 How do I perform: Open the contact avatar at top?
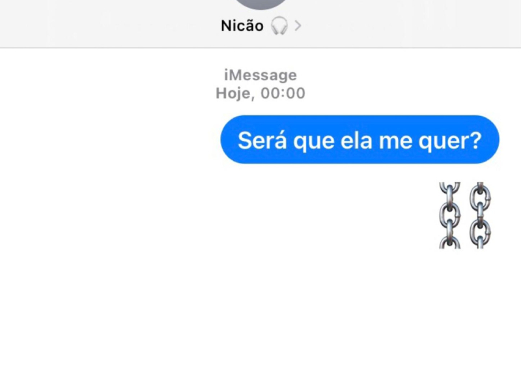click(260, 4)
